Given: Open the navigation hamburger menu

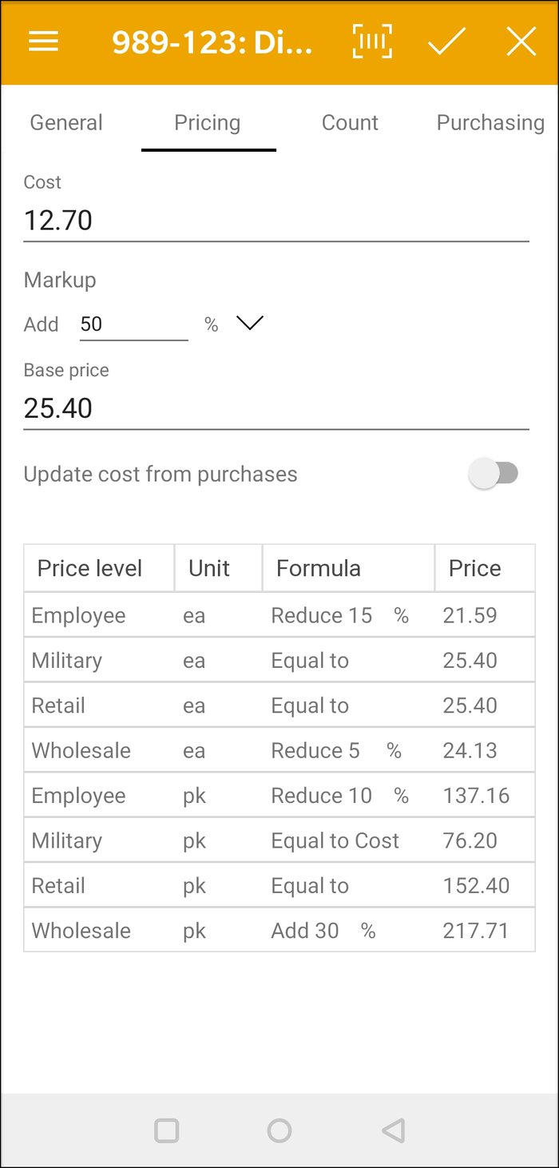Looking at the screenshot, I should (x=43, y=42).
